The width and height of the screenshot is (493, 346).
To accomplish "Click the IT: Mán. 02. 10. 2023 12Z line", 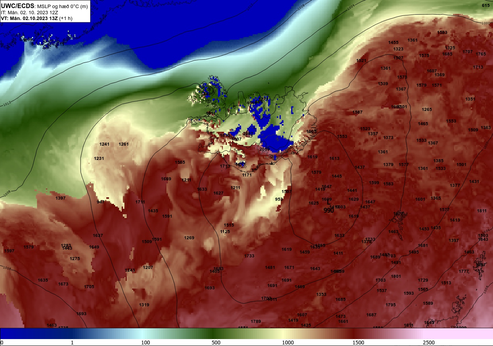I will (x=30, y=12).
